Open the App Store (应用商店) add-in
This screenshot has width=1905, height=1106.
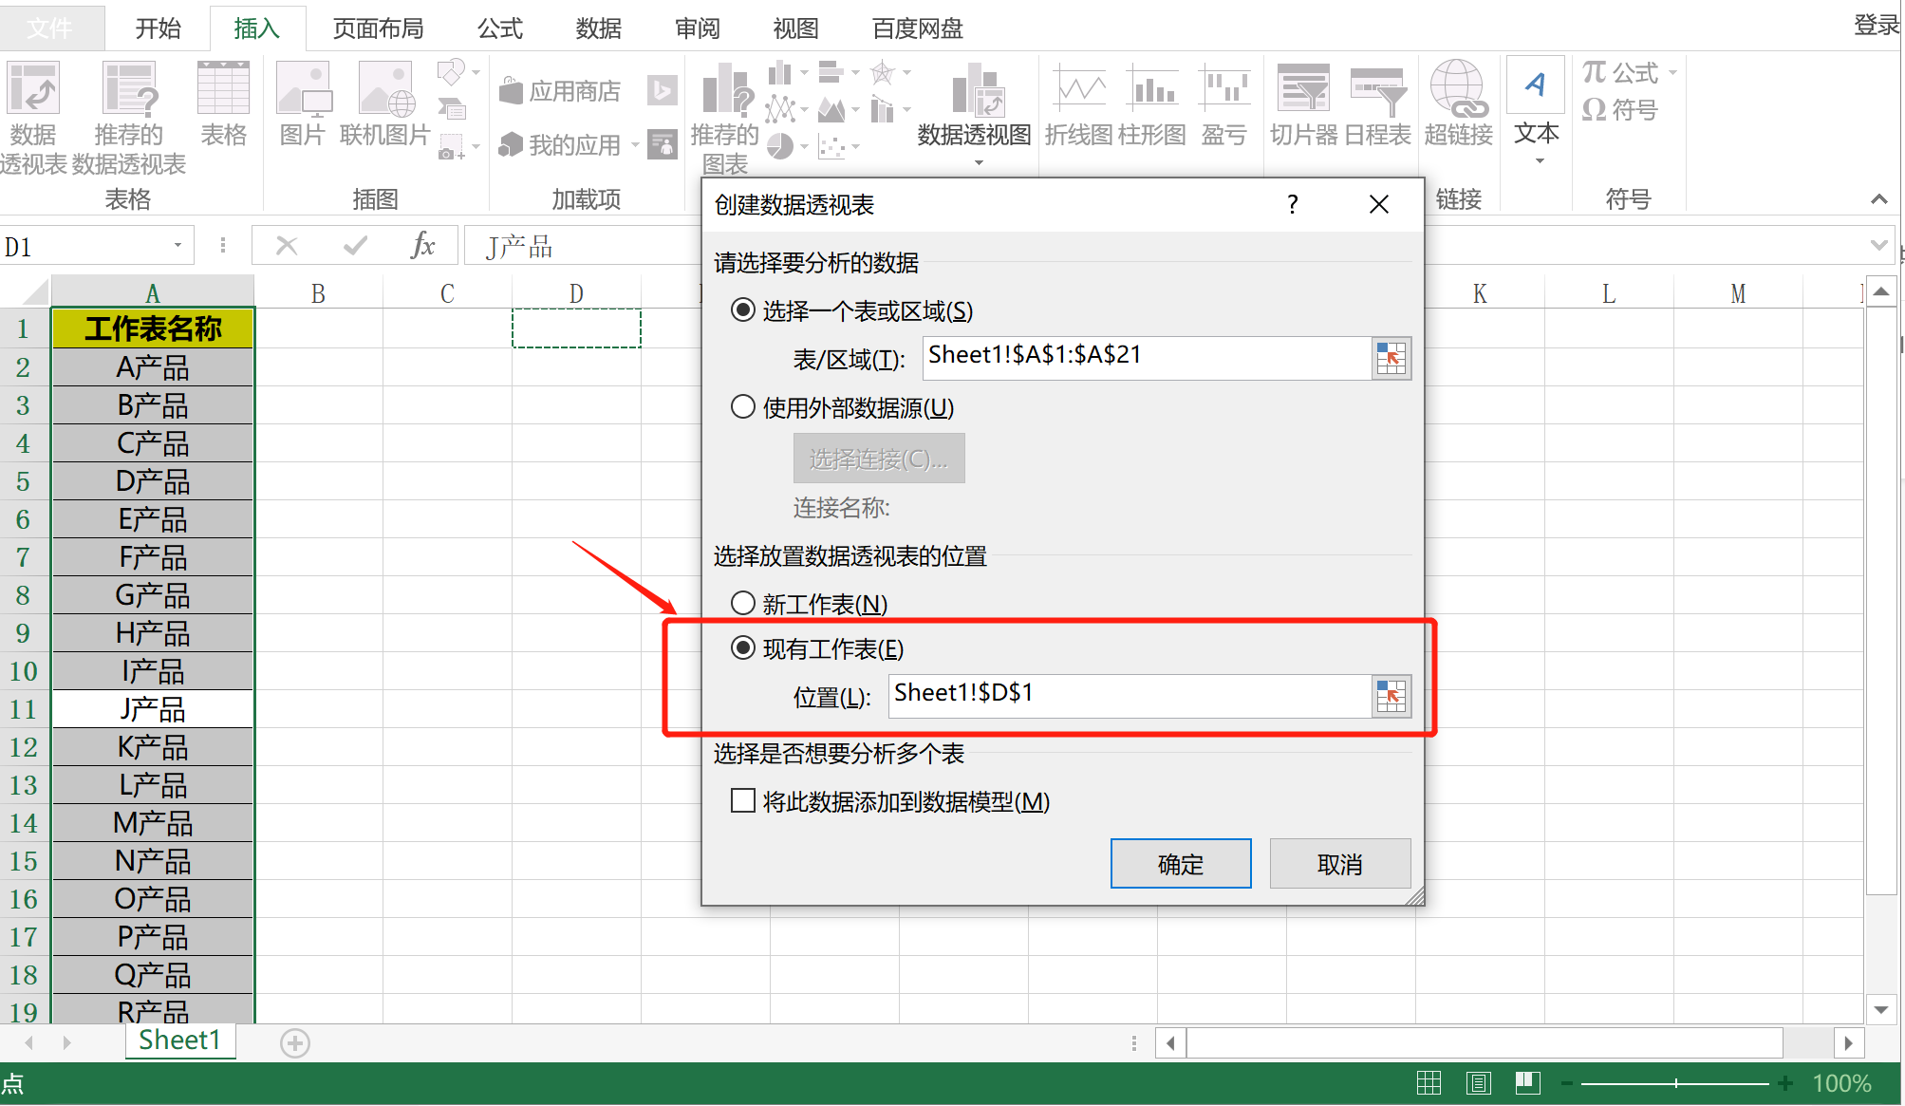pos(560,91)
